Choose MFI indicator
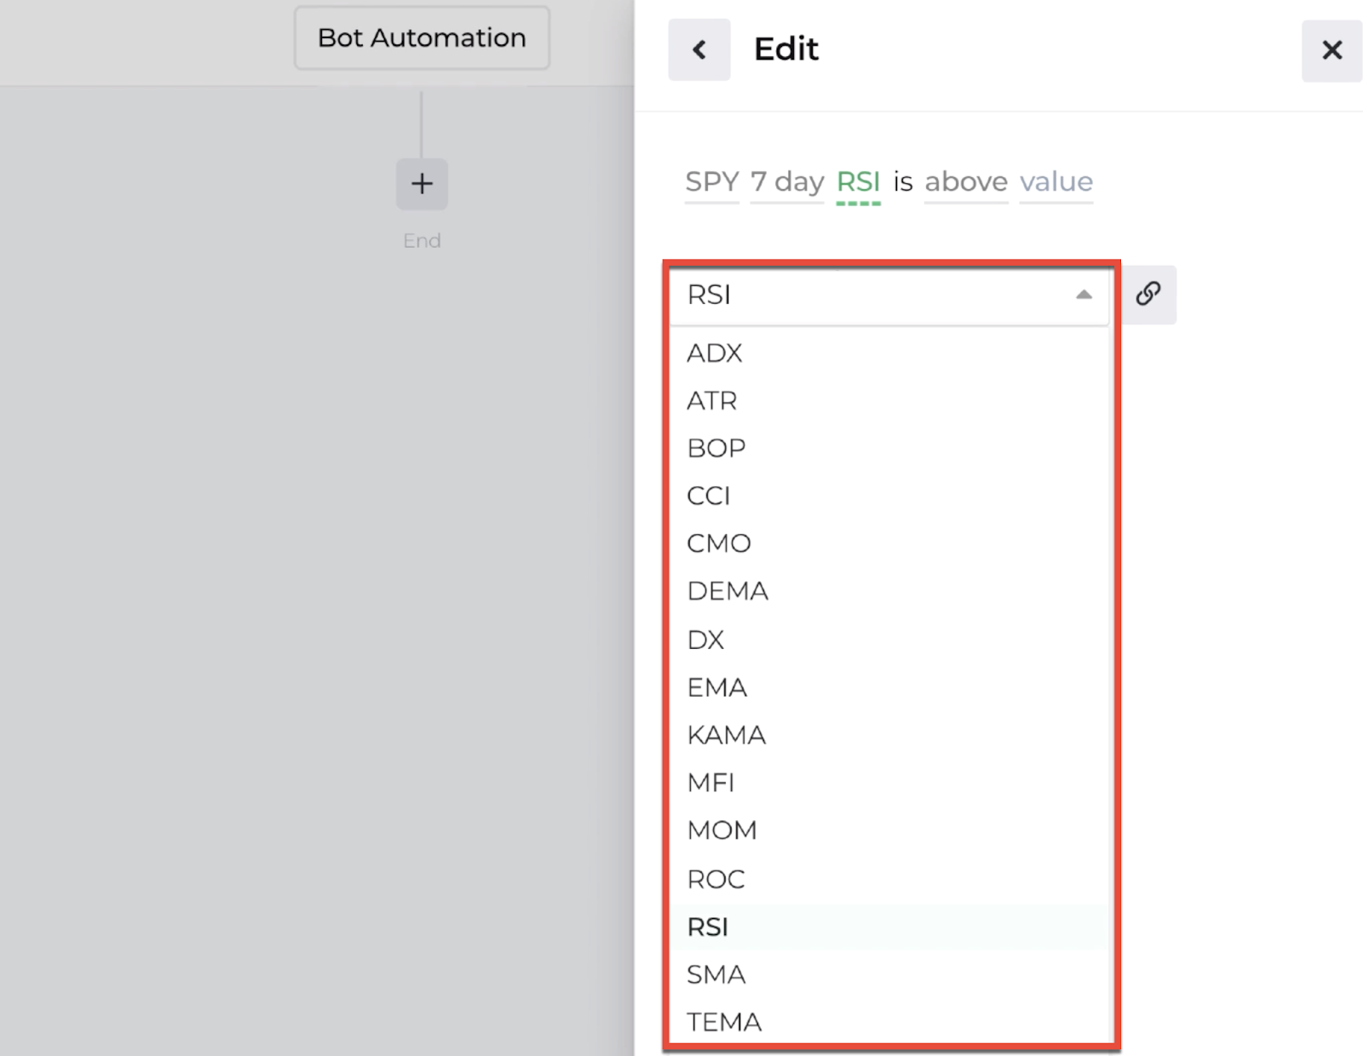This screenshot has width=1363, height=1056. click(891, 783)
